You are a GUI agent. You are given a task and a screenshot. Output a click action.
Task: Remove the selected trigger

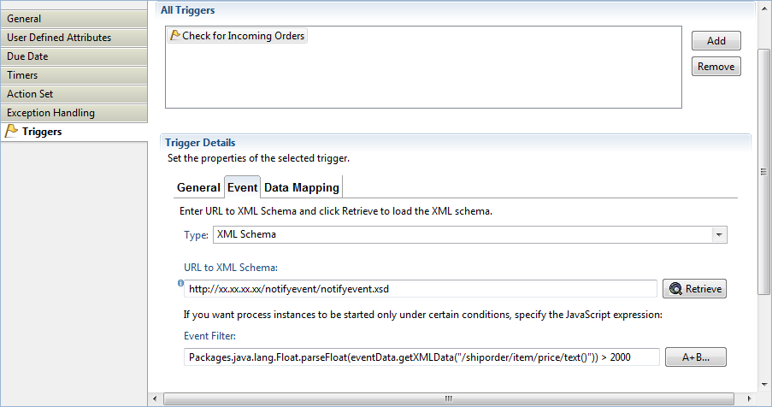pyautogui.click(x=716, y=67)
